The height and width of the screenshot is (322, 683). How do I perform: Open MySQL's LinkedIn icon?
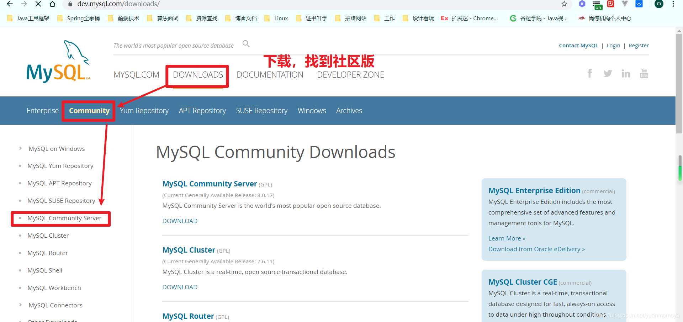(x=626, y=74)
